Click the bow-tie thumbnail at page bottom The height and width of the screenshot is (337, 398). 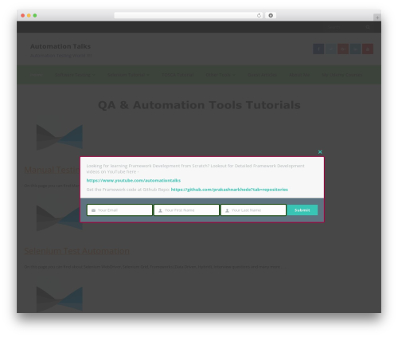pyautogui.click(x=60, y=299)
